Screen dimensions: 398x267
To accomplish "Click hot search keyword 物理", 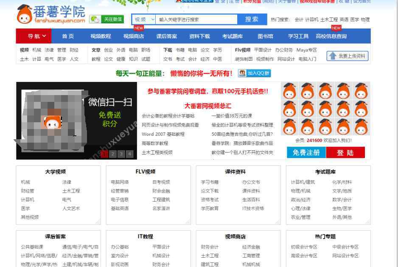I will [365, 20].
